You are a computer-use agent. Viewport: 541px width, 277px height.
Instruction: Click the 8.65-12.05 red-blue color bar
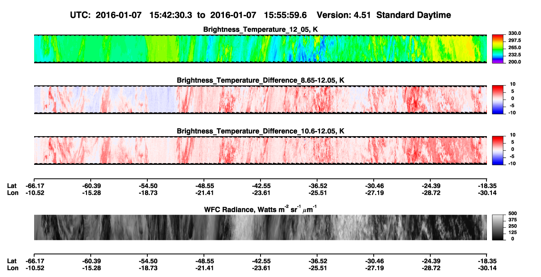tap(499, 98)
